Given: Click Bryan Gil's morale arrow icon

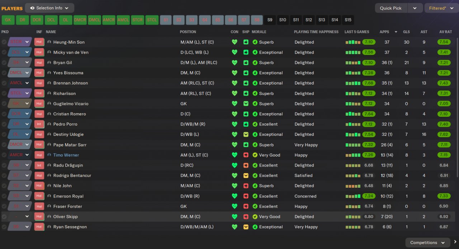Looking at the screenshot, I should (x=255, y=63).
